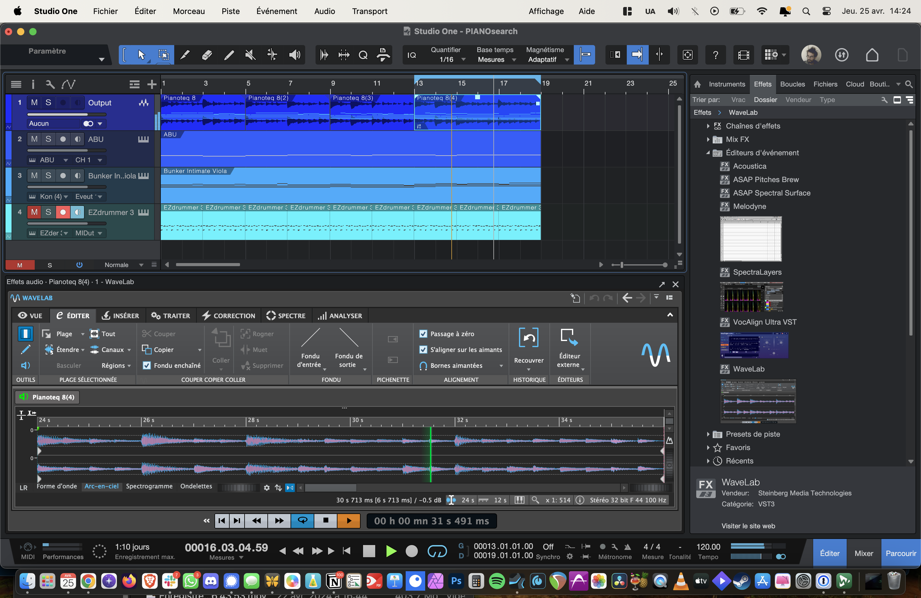Open the Événement menu

276,11
